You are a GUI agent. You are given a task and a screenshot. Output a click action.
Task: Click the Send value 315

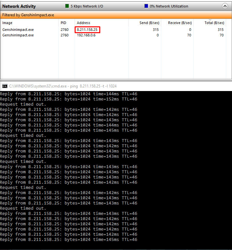click(x=156, y=30)
